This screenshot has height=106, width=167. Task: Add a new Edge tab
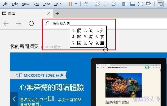tap(57, 14)
